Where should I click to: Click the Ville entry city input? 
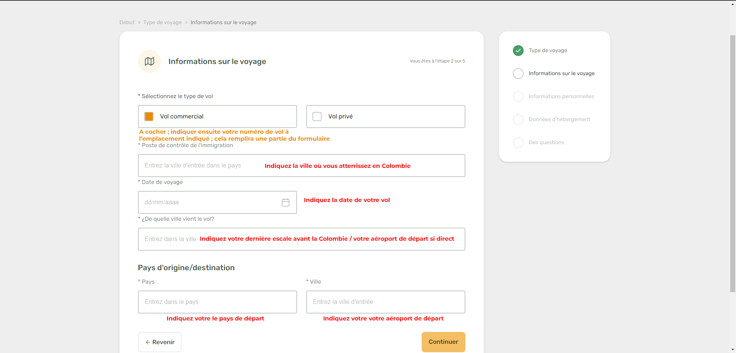385,302
